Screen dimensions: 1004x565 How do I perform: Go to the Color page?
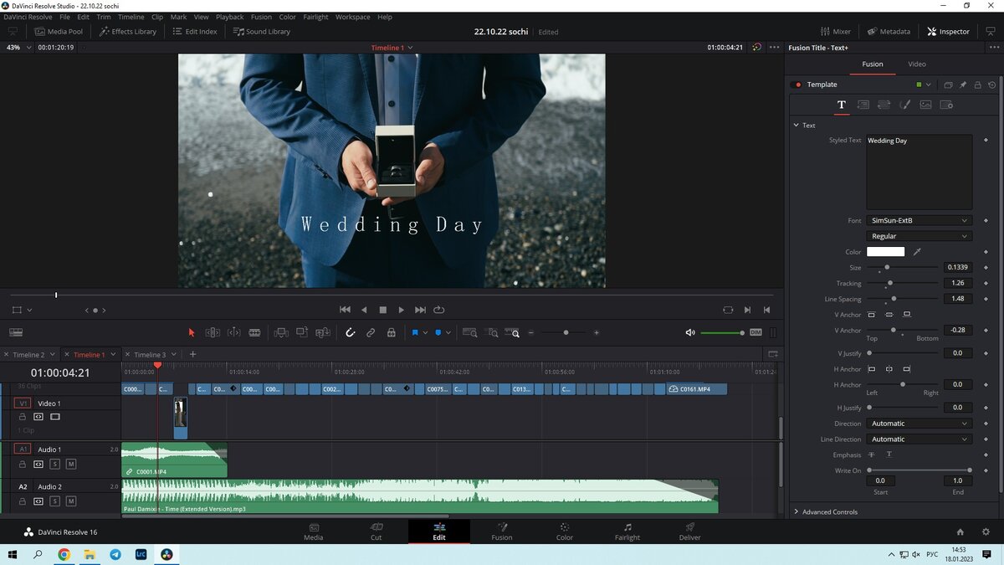tap(565, 532)
